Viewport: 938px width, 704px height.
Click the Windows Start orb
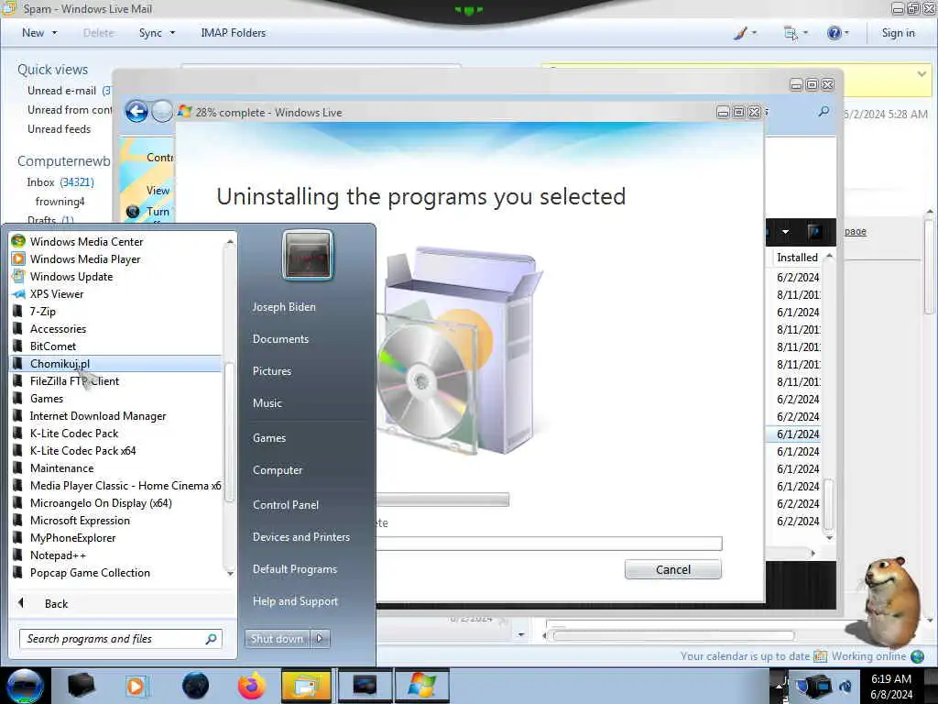tap(25, 686)
